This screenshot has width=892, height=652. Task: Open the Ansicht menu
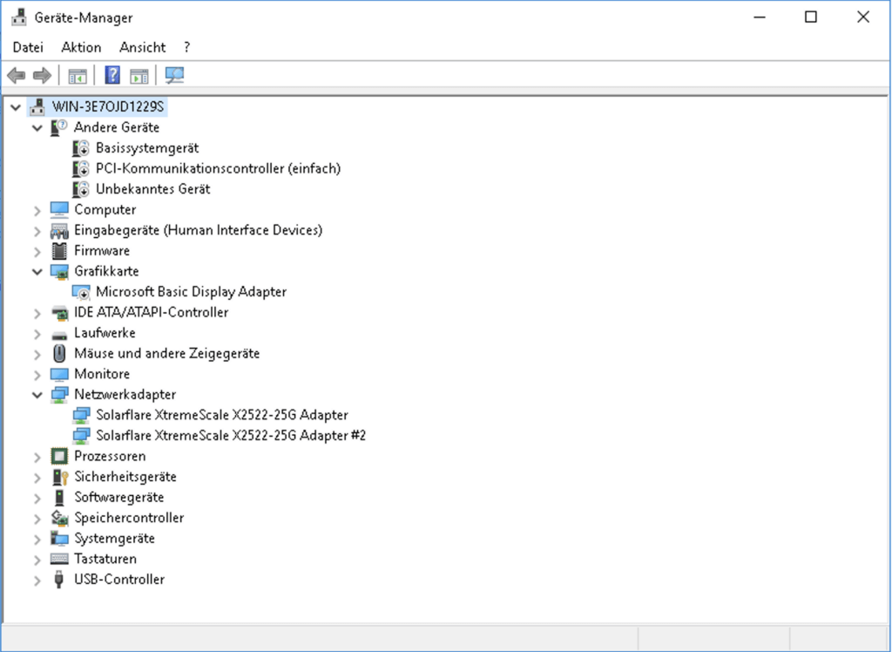(142, 47)
